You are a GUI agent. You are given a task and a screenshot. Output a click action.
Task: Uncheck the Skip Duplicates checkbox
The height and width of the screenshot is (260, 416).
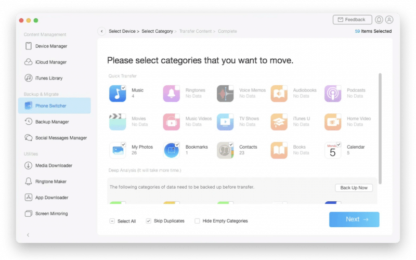click(149, 221)
